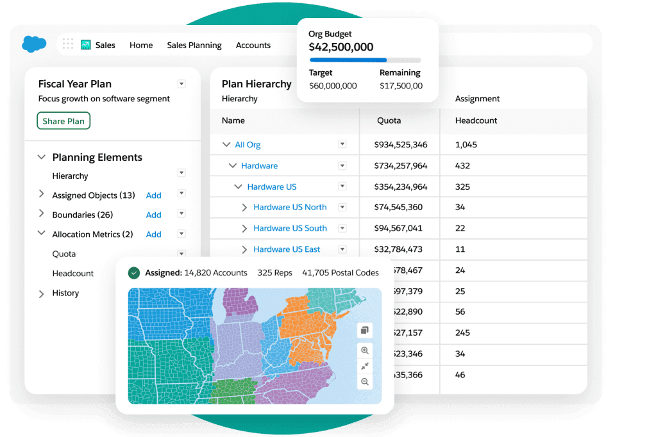This screenshot has height=437, width=656.
Task: Collapse the Planning Elements section
Action: tap(41, 157)
